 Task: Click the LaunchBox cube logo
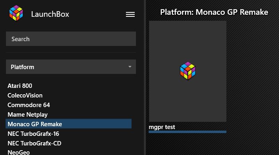[16, 13]
